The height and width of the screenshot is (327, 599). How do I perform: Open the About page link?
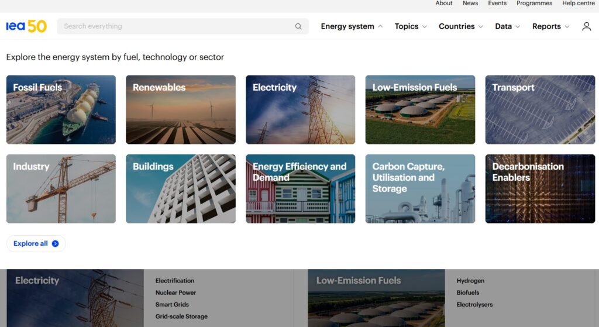point(444,4)
